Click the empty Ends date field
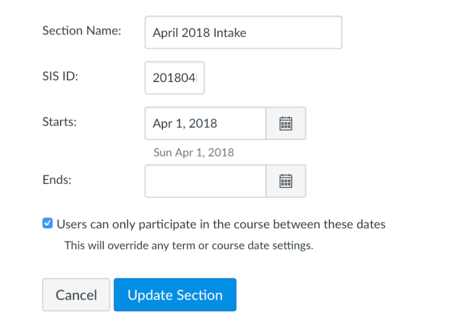The image size is (461, 330). point(205,180)
